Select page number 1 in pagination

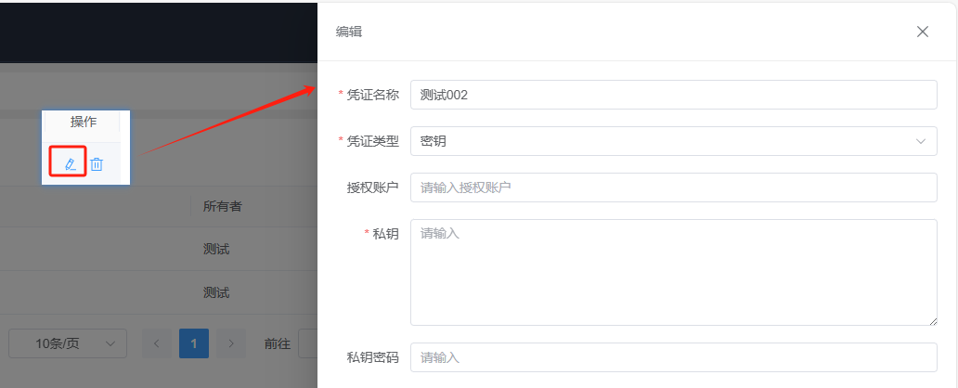click(194, 343)
